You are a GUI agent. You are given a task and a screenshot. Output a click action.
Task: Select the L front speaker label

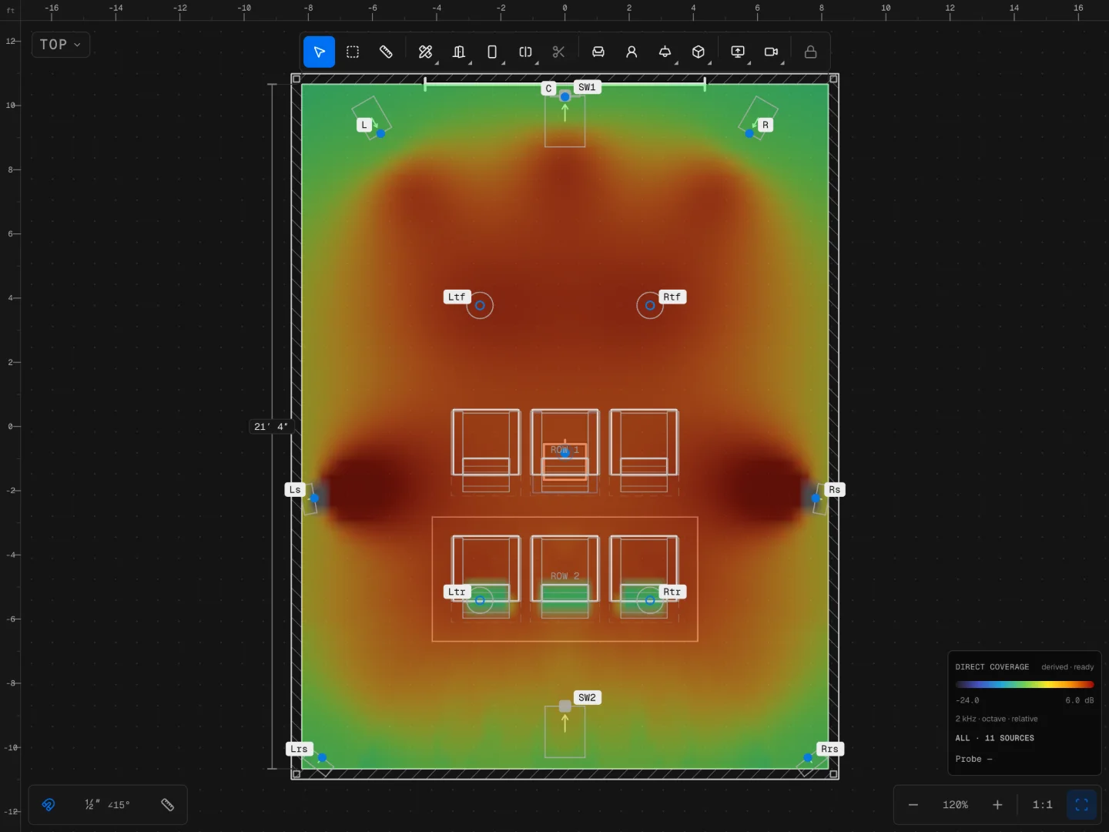pos(364,124)
